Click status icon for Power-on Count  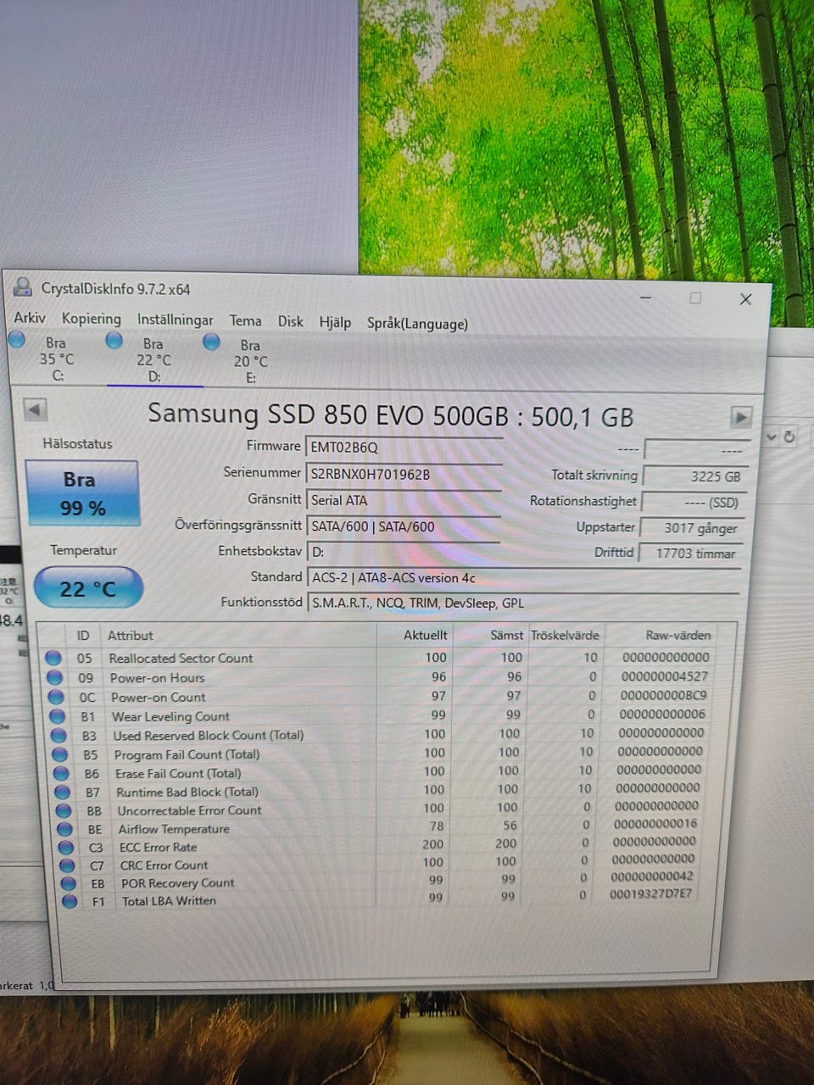[56, 697]
